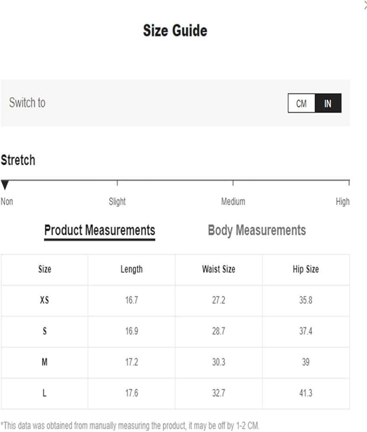Click the stretch indicator triangle marker

coord(5,185)
